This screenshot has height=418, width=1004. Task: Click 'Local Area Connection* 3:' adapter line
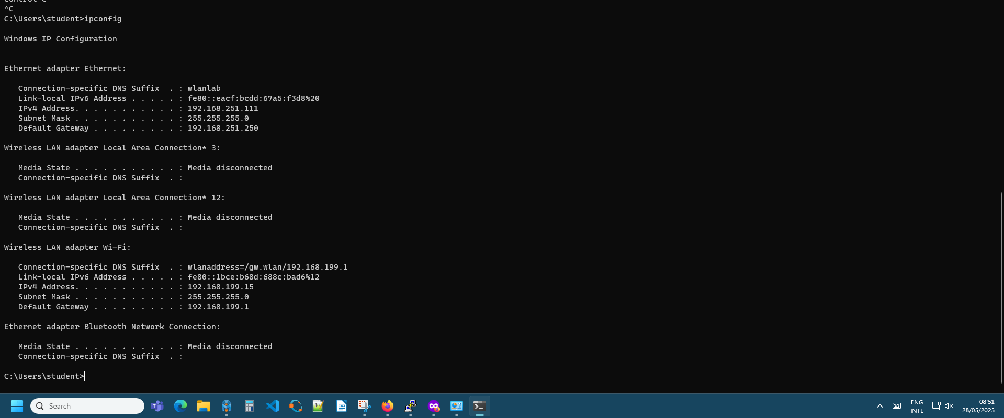pos(112,148)
